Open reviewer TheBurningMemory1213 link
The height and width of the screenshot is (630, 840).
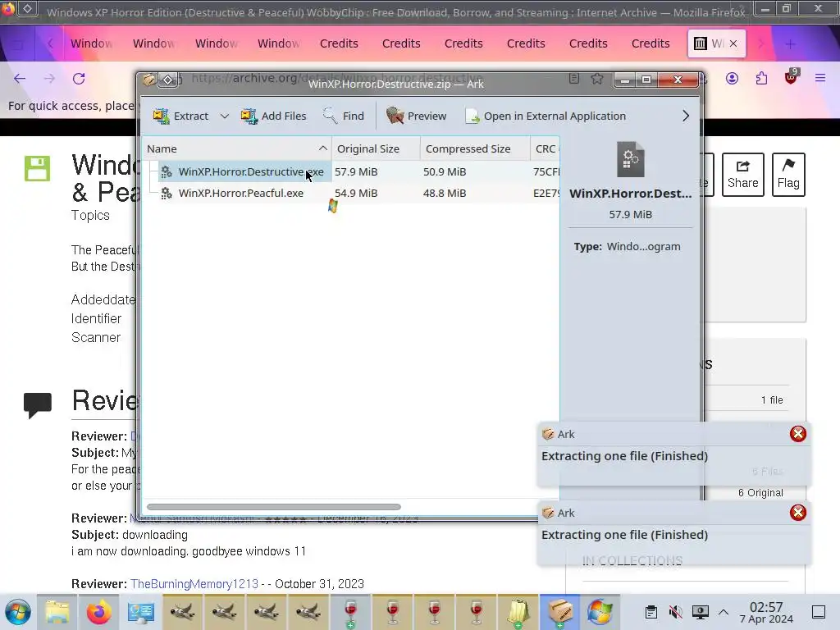click(x=194, y=583)
